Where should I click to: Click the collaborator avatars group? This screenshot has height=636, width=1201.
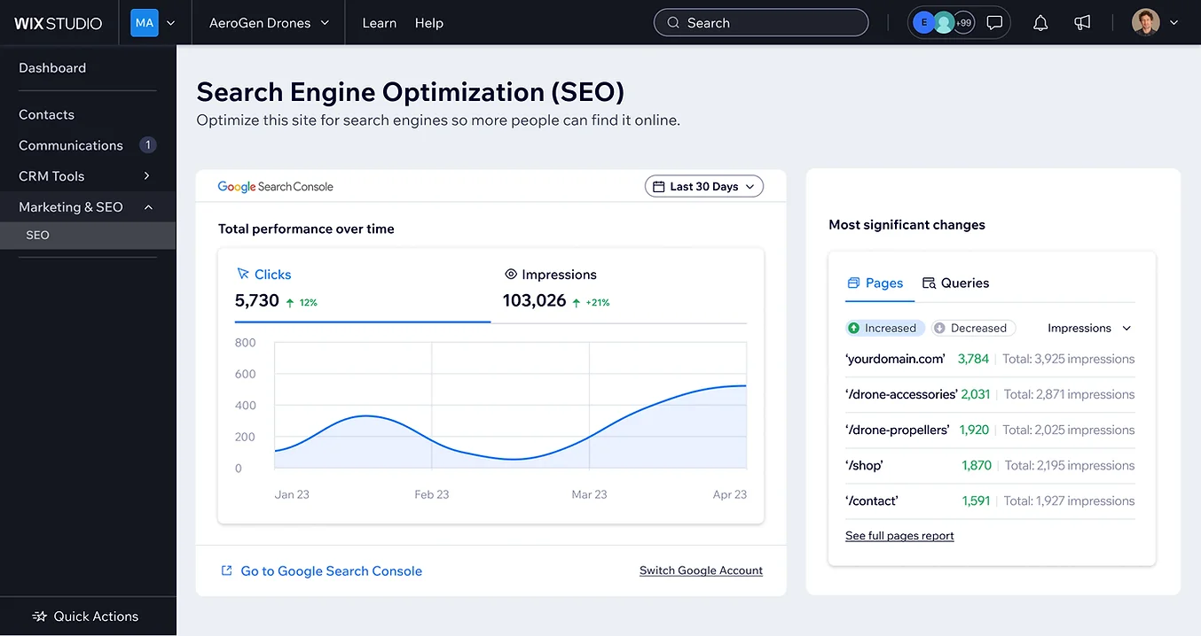943,23
